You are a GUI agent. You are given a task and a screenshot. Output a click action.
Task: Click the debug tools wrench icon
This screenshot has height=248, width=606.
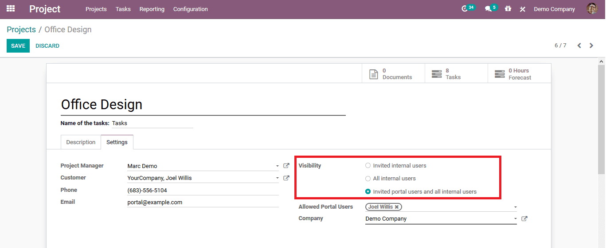523,9
